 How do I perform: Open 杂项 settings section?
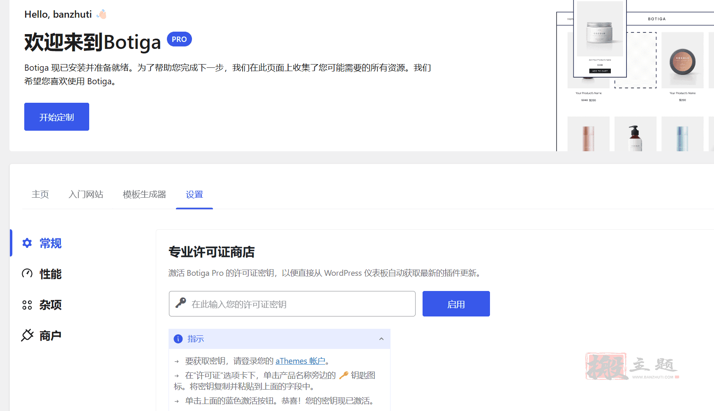point(51,305)
